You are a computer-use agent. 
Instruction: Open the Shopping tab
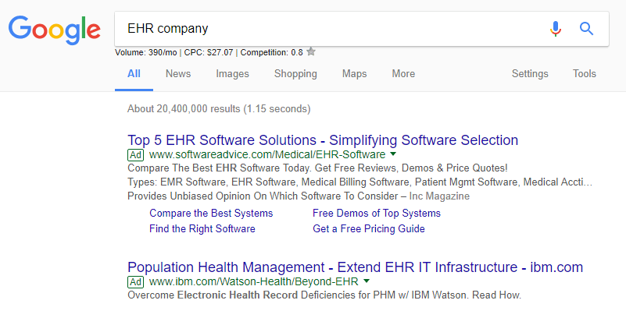pos(295,73)
